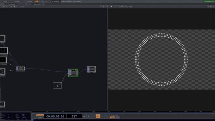Viewport: 215px width, 121px height.
Task: Click the right pane's middle right-side icon
Action: 211,7
